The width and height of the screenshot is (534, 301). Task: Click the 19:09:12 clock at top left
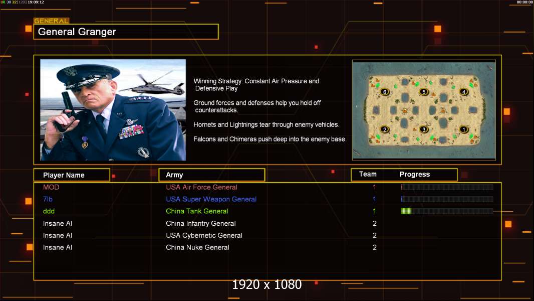pos(36,2)
